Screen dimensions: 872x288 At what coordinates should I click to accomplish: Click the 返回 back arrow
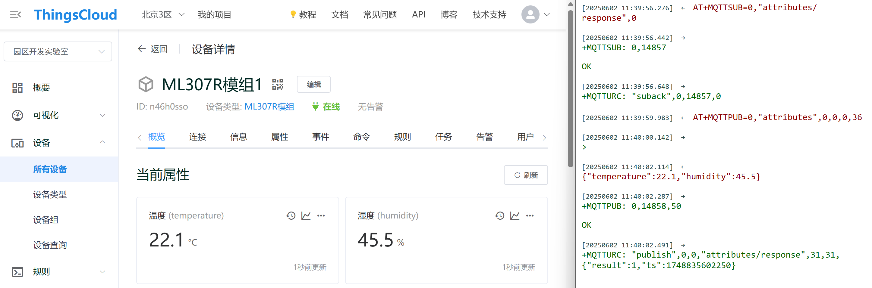click(142, 49)
